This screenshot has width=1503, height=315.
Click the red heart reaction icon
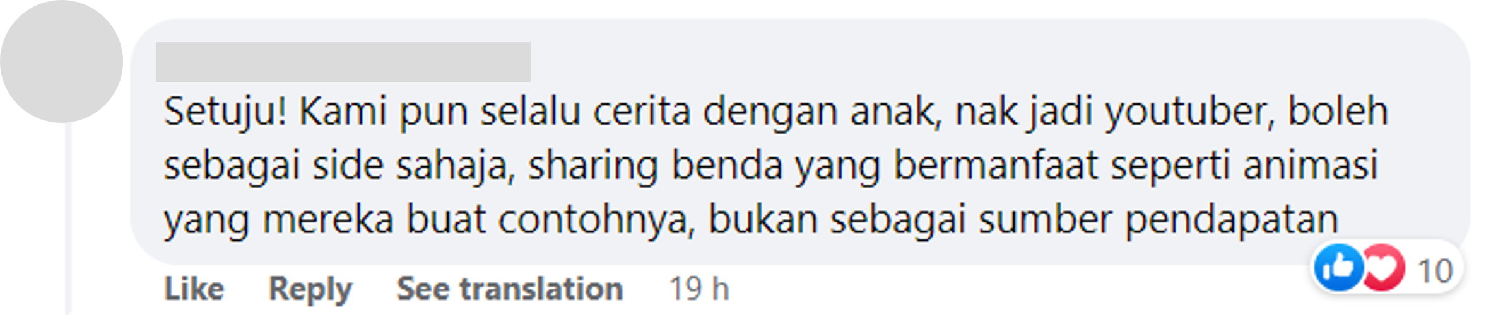click(1383, 267)
